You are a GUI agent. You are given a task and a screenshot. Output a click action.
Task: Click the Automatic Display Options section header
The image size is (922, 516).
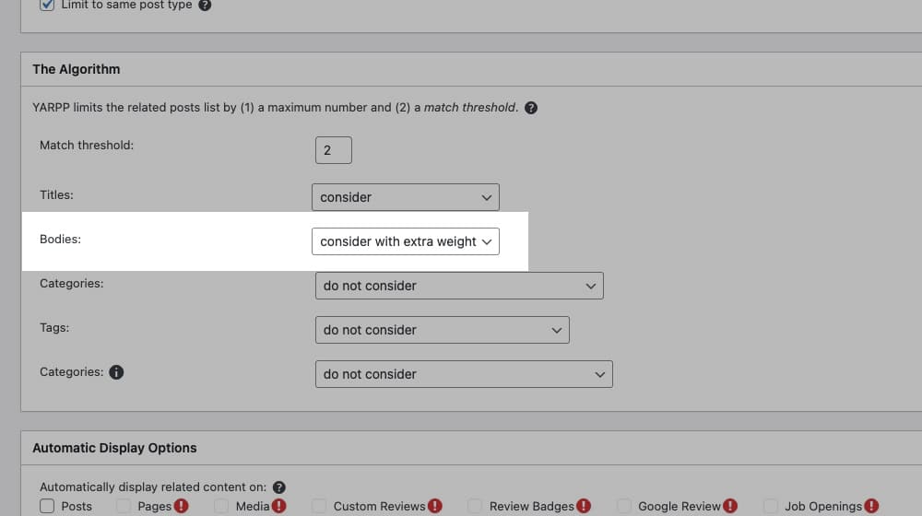[114, 448]
